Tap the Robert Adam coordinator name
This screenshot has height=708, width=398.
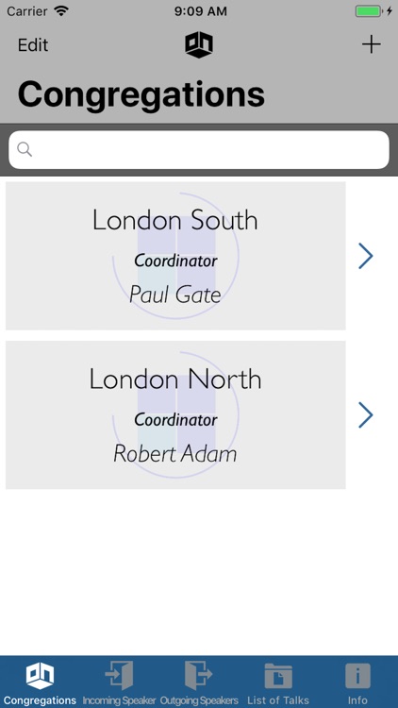175,454
